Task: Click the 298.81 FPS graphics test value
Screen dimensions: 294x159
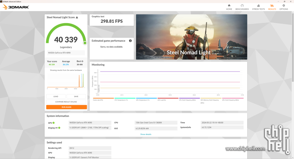Action: click(112, 21)
